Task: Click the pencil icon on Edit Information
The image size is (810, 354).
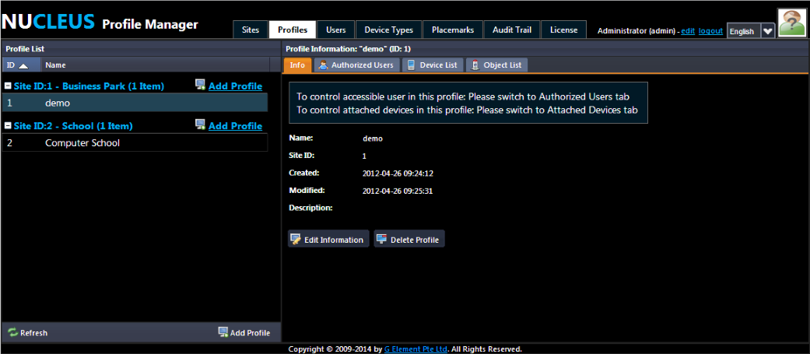Action: pos(296,240)
